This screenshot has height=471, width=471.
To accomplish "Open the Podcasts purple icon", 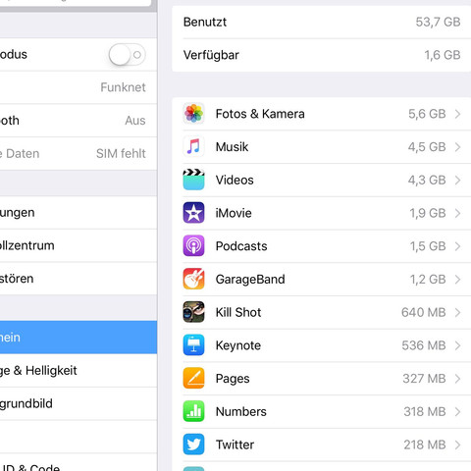I will (x=193, y=245).
